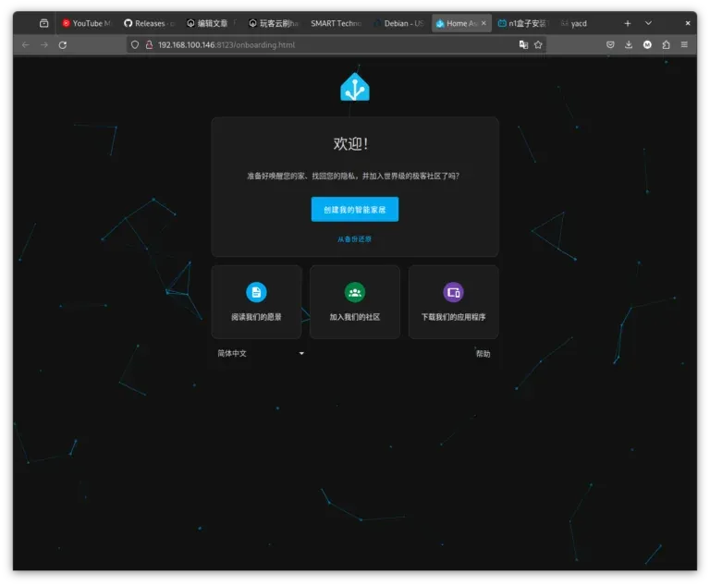The image size is (710, 585).
Task: Click the 帮助 help link
Action: click(483, 354)
